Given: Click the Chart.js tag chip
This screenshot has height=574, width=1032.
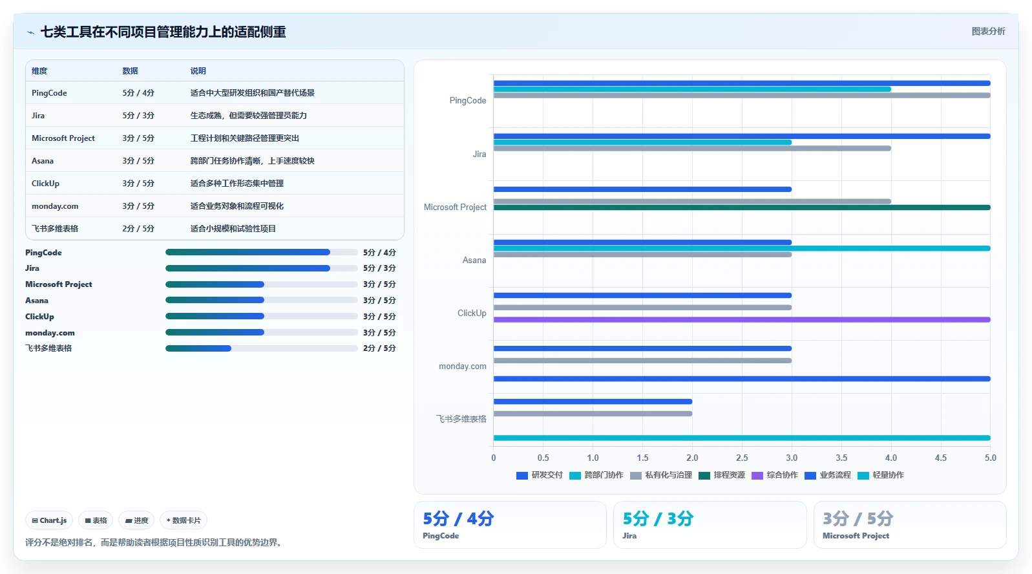Looking at the screenshot, I should pyautogui.click(x=49, y=520).
